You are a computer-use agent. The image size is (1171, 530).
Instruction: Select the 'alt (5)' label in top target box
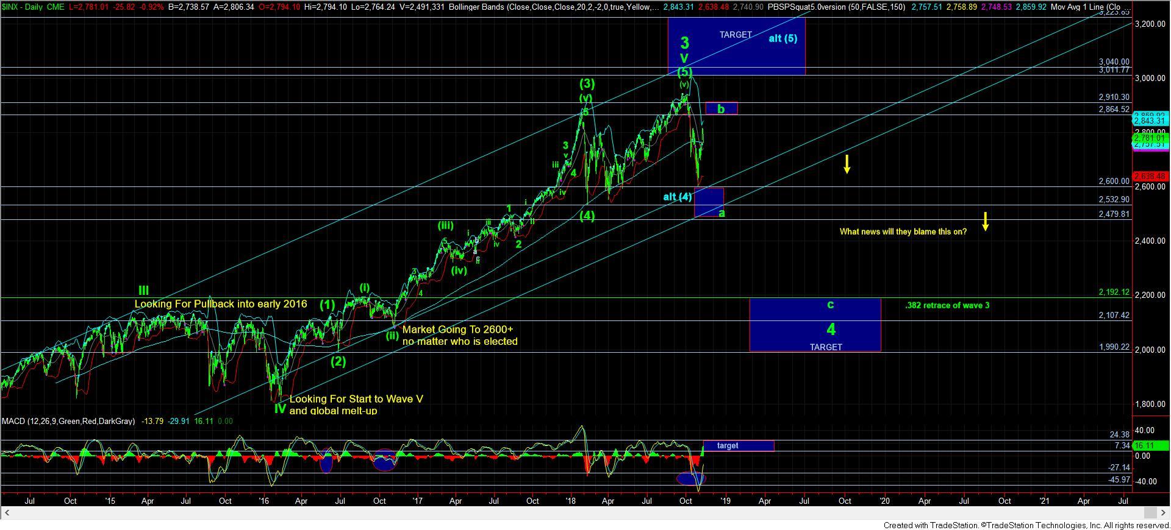coord(782,38)
